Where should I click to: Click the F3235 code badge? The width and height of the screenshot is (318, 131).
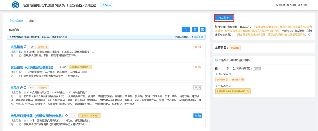[x=73, y=116]
